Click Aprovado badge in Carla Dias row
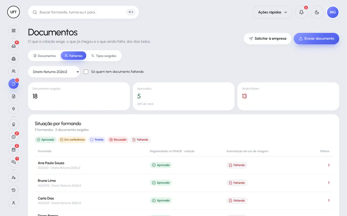Viewport: 347px width, 216px height. 160,201
